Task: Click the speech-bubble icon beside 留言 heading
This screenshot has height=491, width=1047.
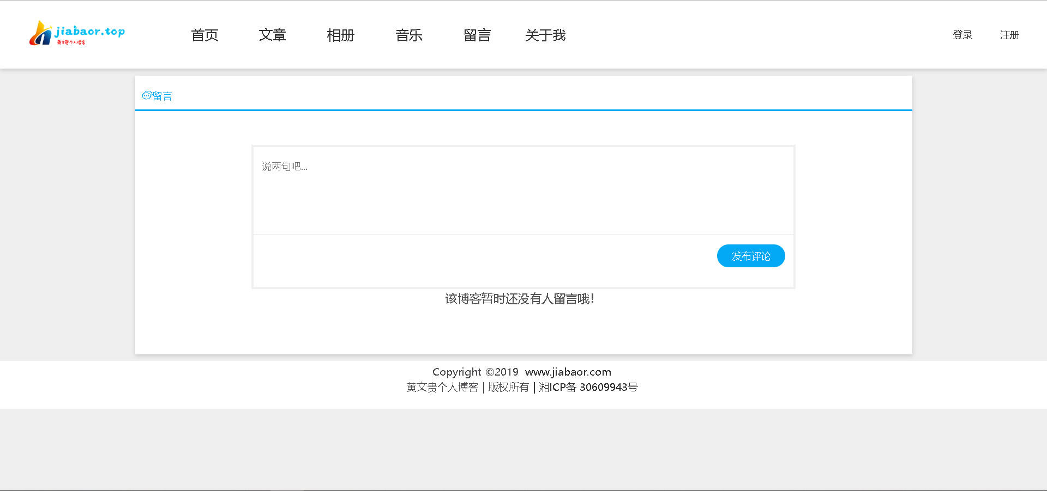Action: (x=147, y=96)
